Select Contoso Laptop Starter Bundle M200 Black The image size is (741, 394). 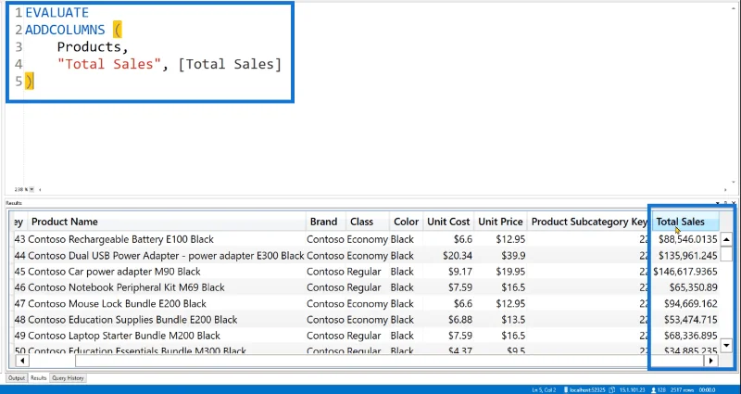[x=124, y=336]
